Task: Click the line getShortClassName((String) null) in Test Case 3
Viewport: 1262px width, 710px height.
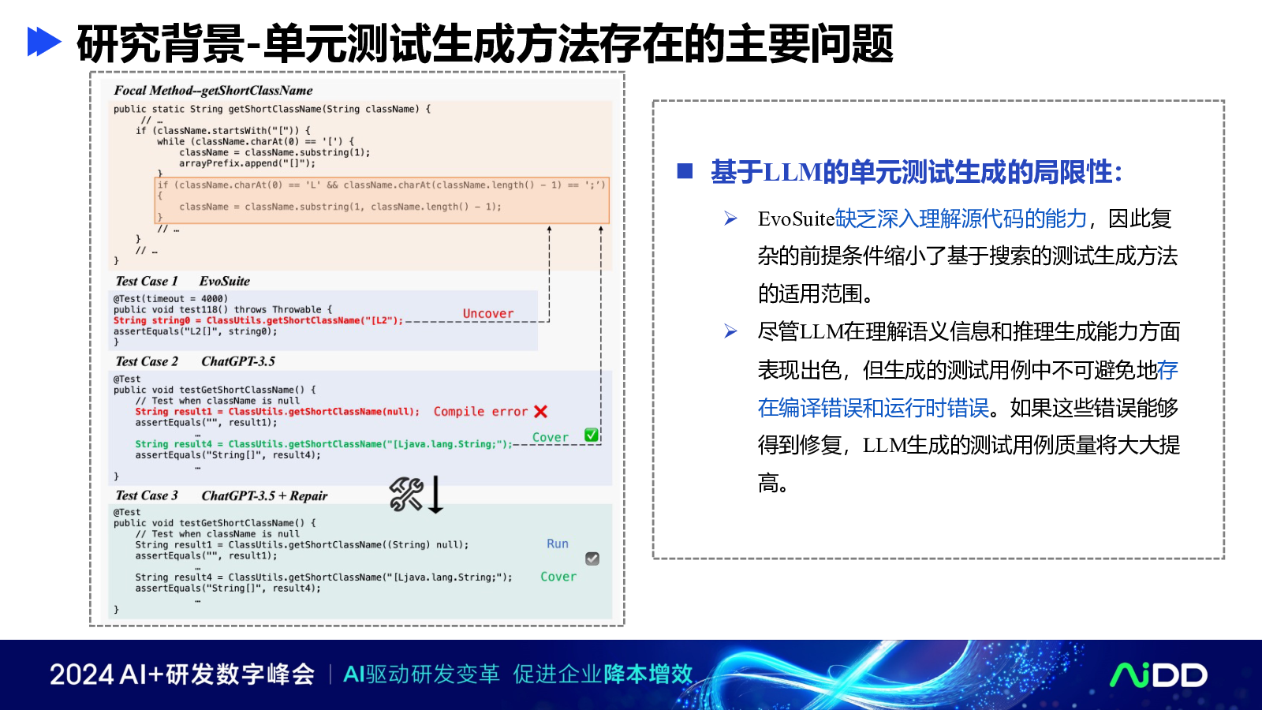Action: coord(301,545)
